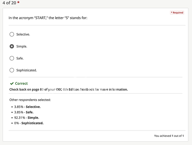The height and width of the screenshot is (145, 192).
Task: Click the green Correct checkmark icon
Action: coord(12,83)
